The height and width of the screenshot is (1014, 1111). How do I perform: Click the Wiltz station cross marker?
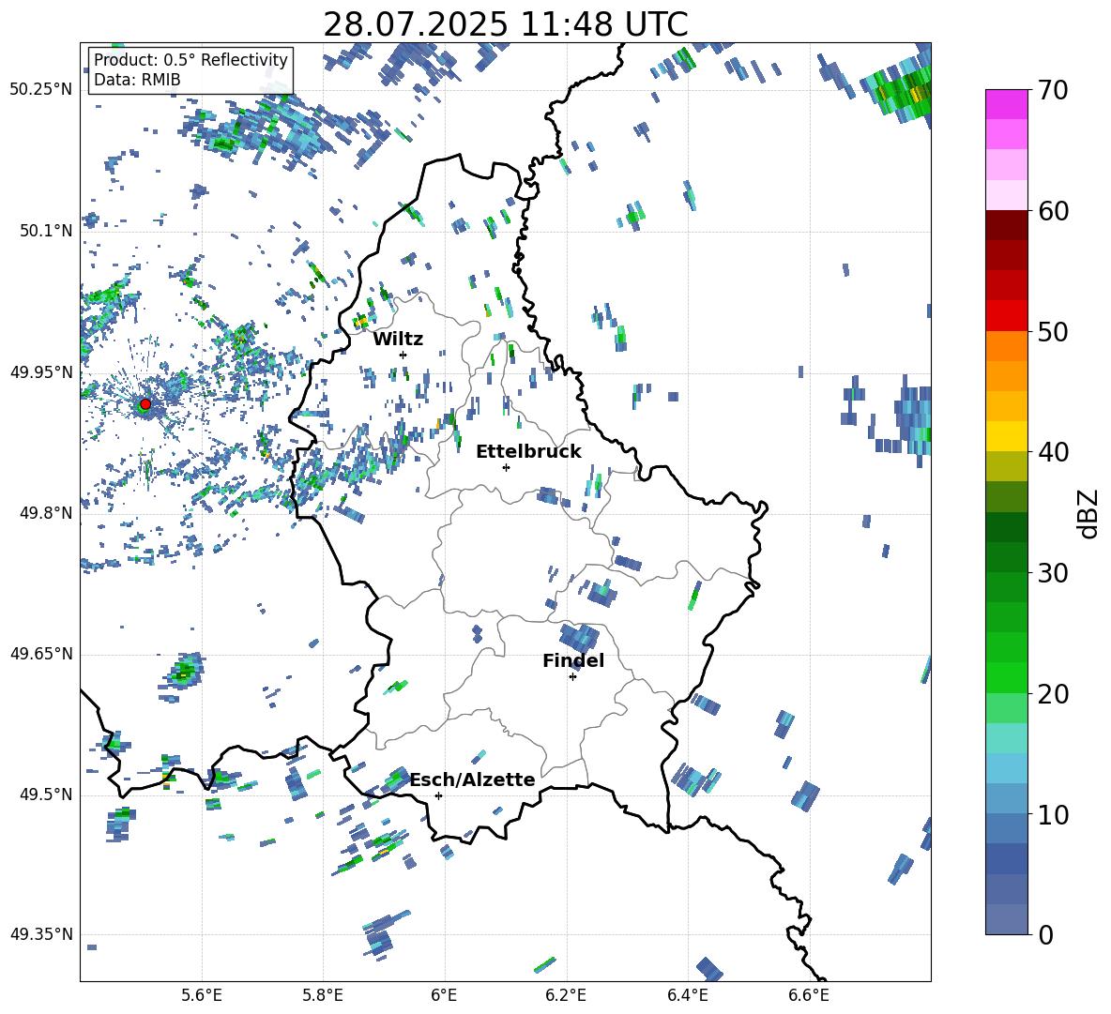coord(403,355)
